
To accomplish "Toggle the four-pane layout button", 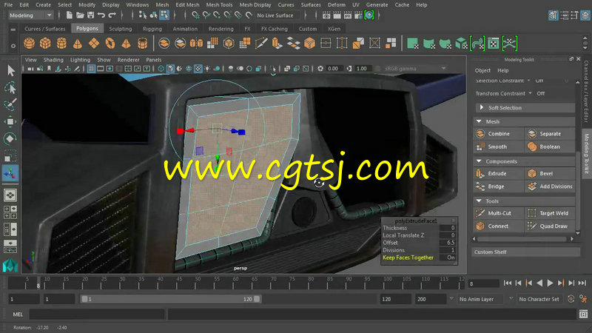I will point(10,212).
